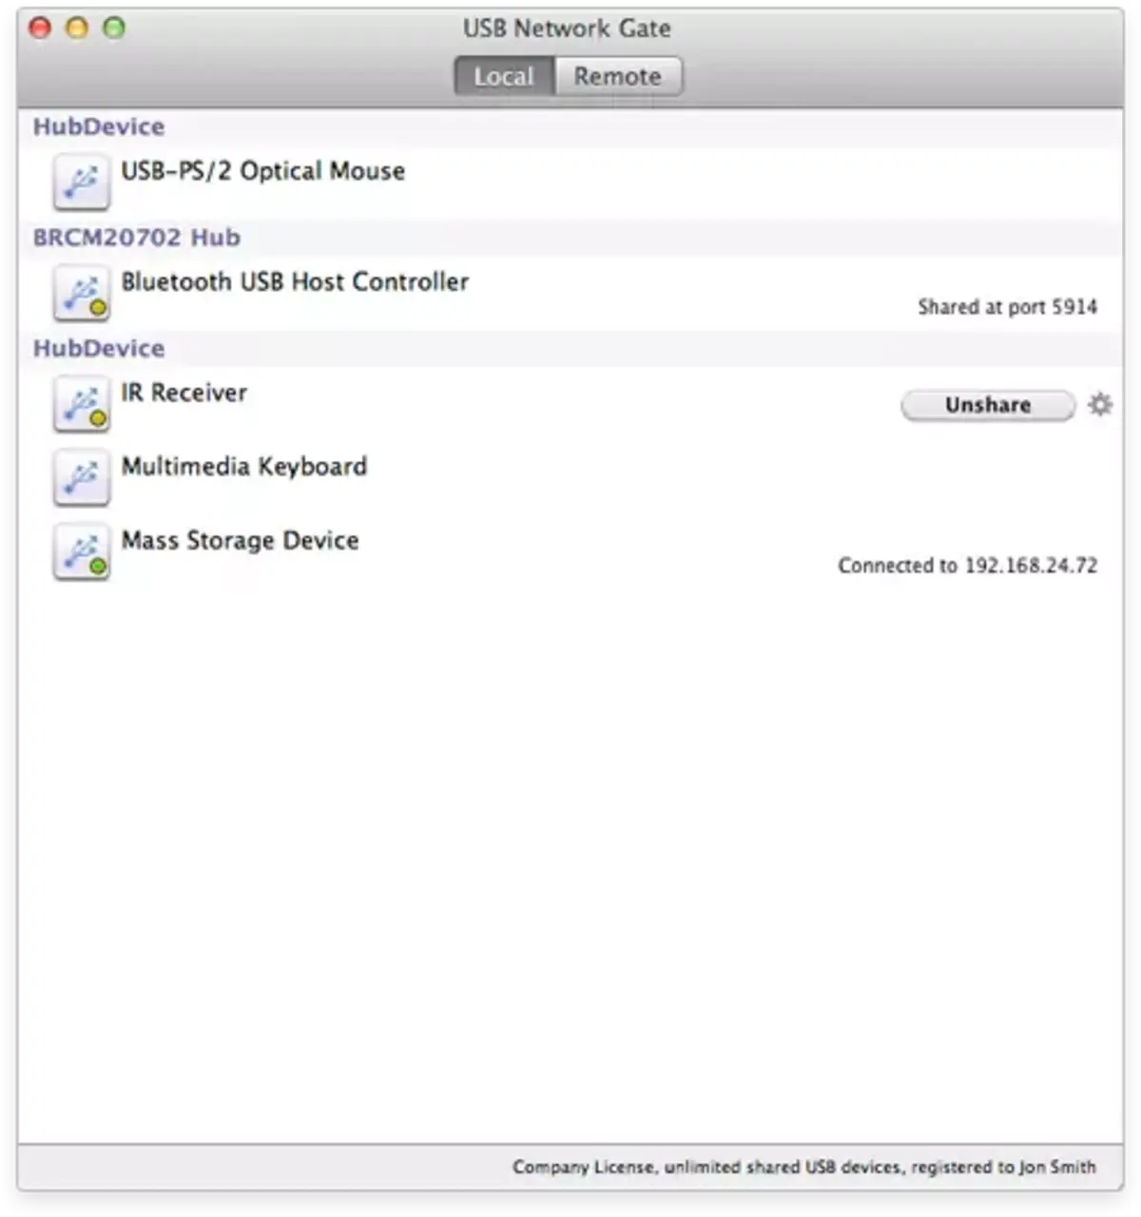Select the Multimedia Keyboard device name

(x=244, y=466)
